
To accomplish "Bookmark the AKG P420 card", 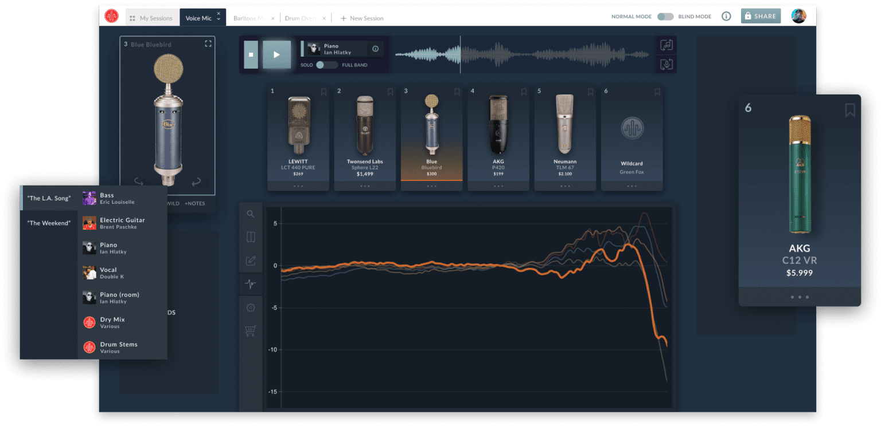I will (524, 92).
